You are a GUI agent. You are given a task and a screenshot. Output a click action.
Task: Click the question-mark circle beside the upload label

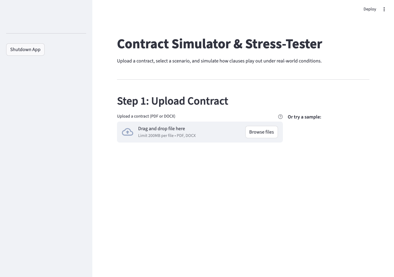coord(280,117)
